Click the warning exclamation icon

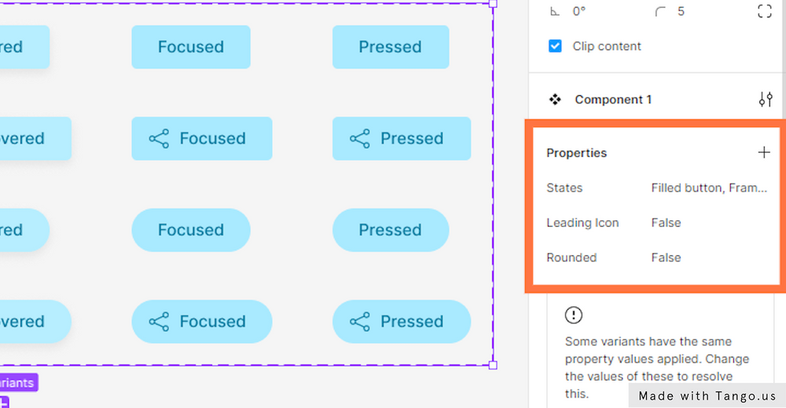574,315
